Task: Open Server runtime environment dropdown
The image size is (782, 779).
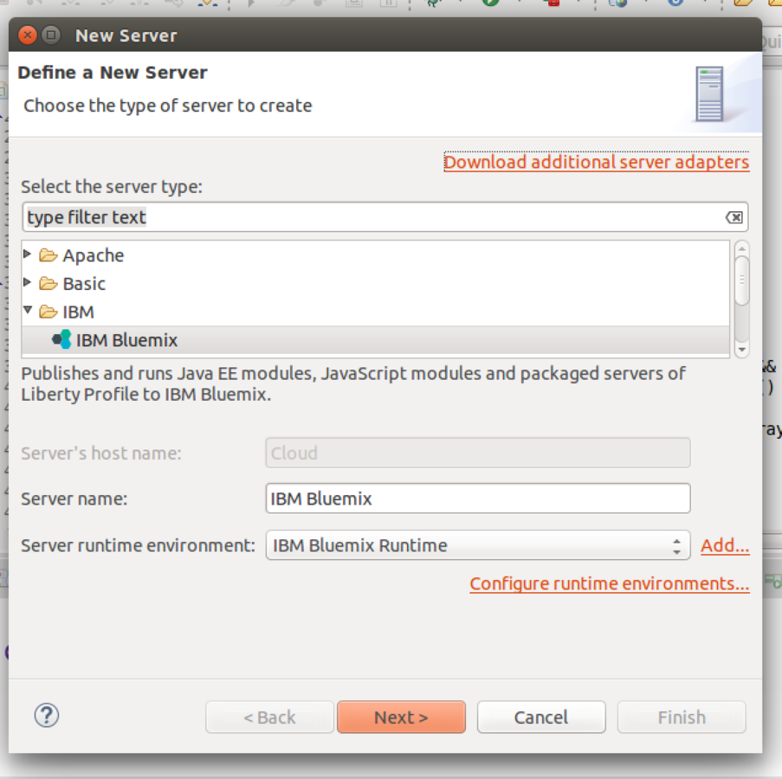Action: [478, 545]
